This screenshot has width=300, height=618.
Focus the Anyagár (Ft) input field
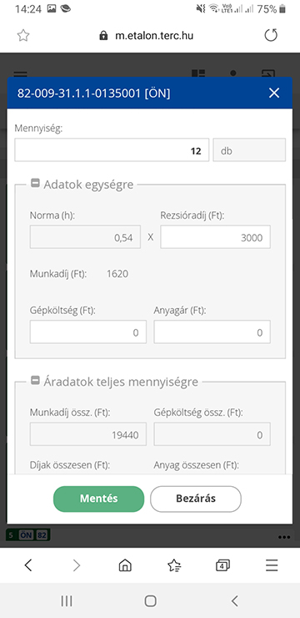[x=212, y=332]
